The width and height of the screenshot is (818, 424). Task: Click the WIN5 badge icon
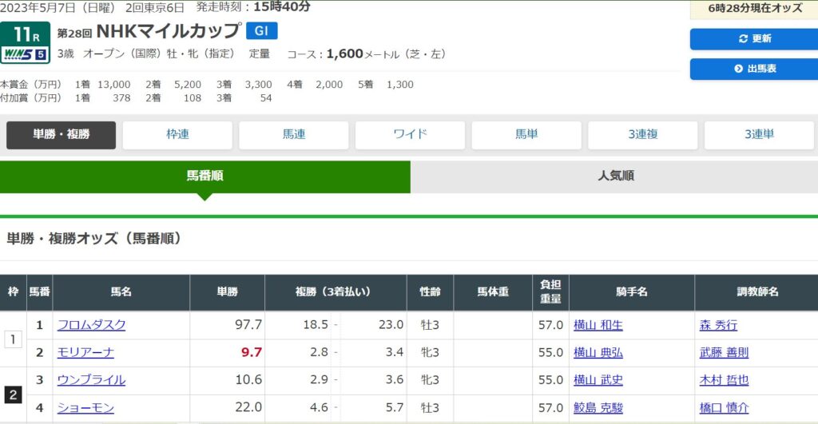click(x=26, y=54)
